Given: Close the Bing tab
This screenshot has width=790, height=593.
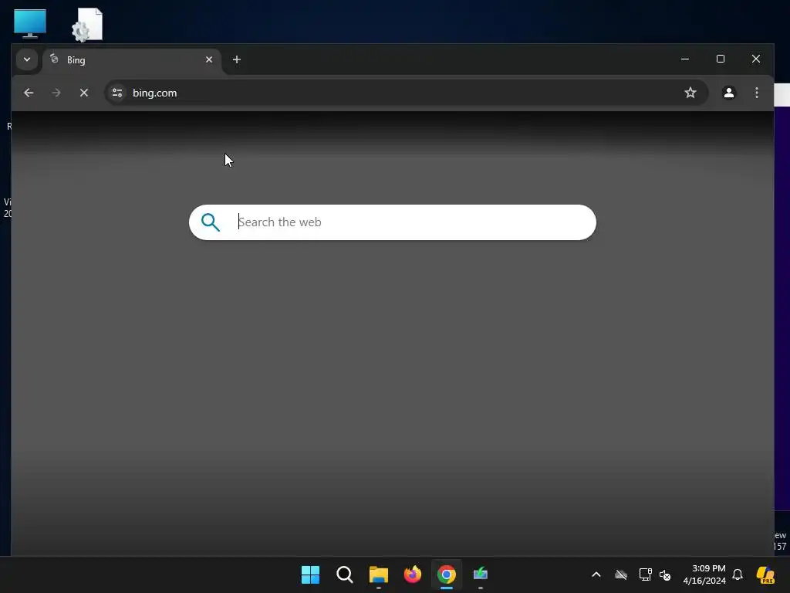Looking at the screenshot, I should pyautogui.click(x=209, y=59).
